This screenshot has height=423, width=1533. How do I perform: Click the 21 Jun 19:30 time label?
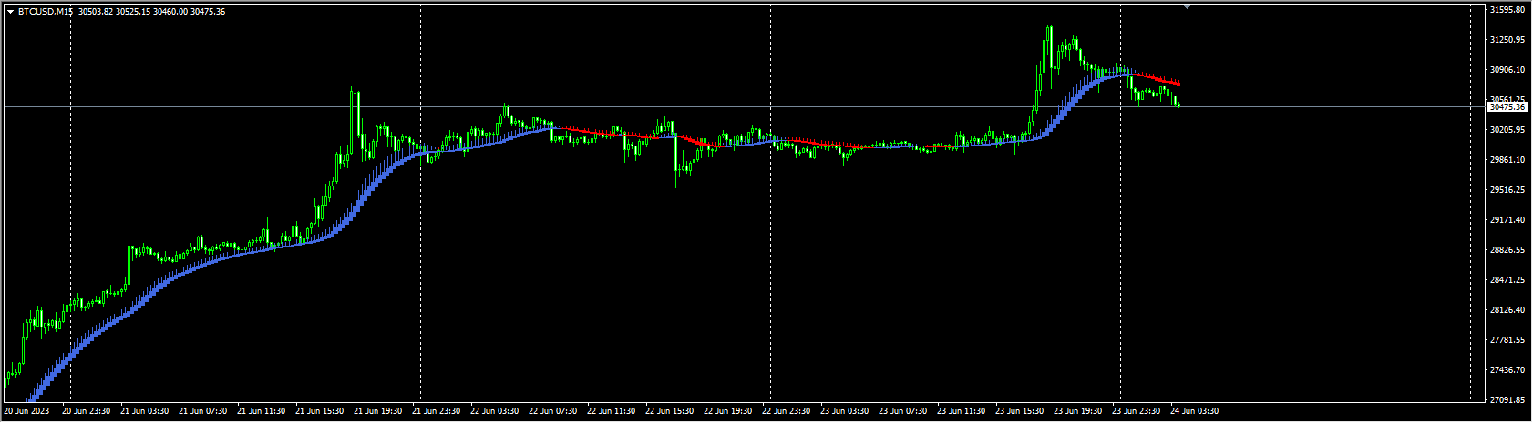click(x=377, y=411)
